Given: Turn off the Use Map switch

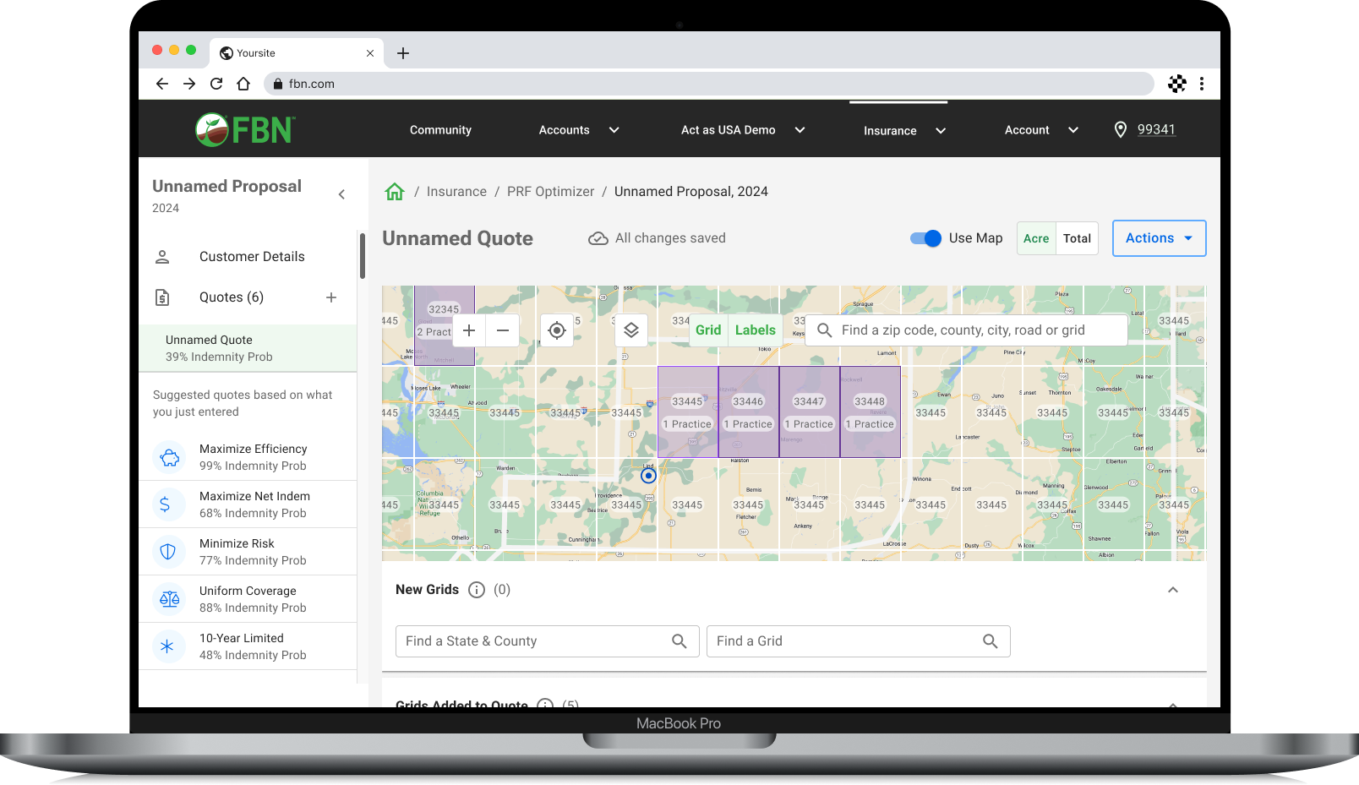Looking at the screenshot, I should 925,238.
